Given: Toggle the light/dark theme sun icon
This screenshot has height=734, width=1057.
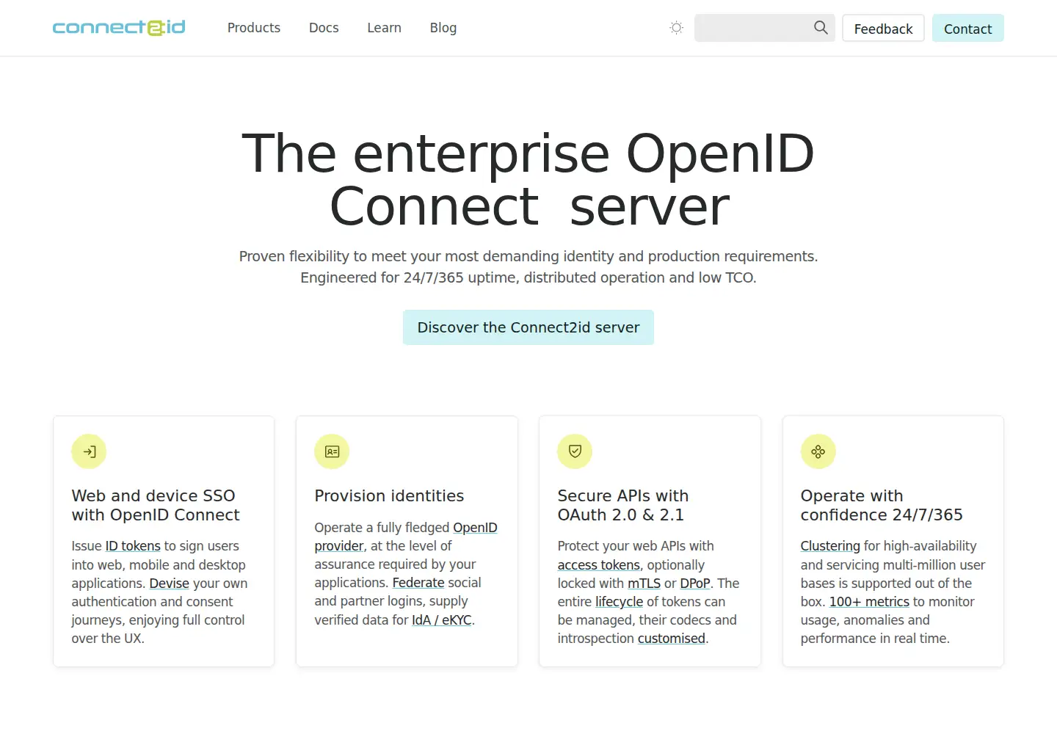Looking at the screenshot, I should pyautogui.click(x=677, y=28).
